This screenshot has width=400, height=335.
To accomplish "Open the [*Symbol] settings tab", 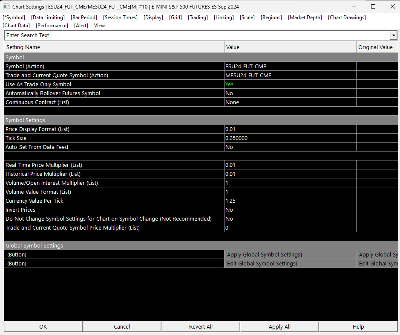I will click(14, 17).
